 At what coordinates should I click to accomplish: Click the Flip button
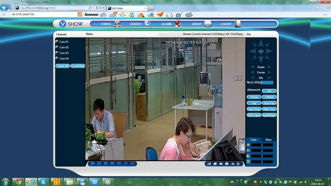click(x=254, y=103)
